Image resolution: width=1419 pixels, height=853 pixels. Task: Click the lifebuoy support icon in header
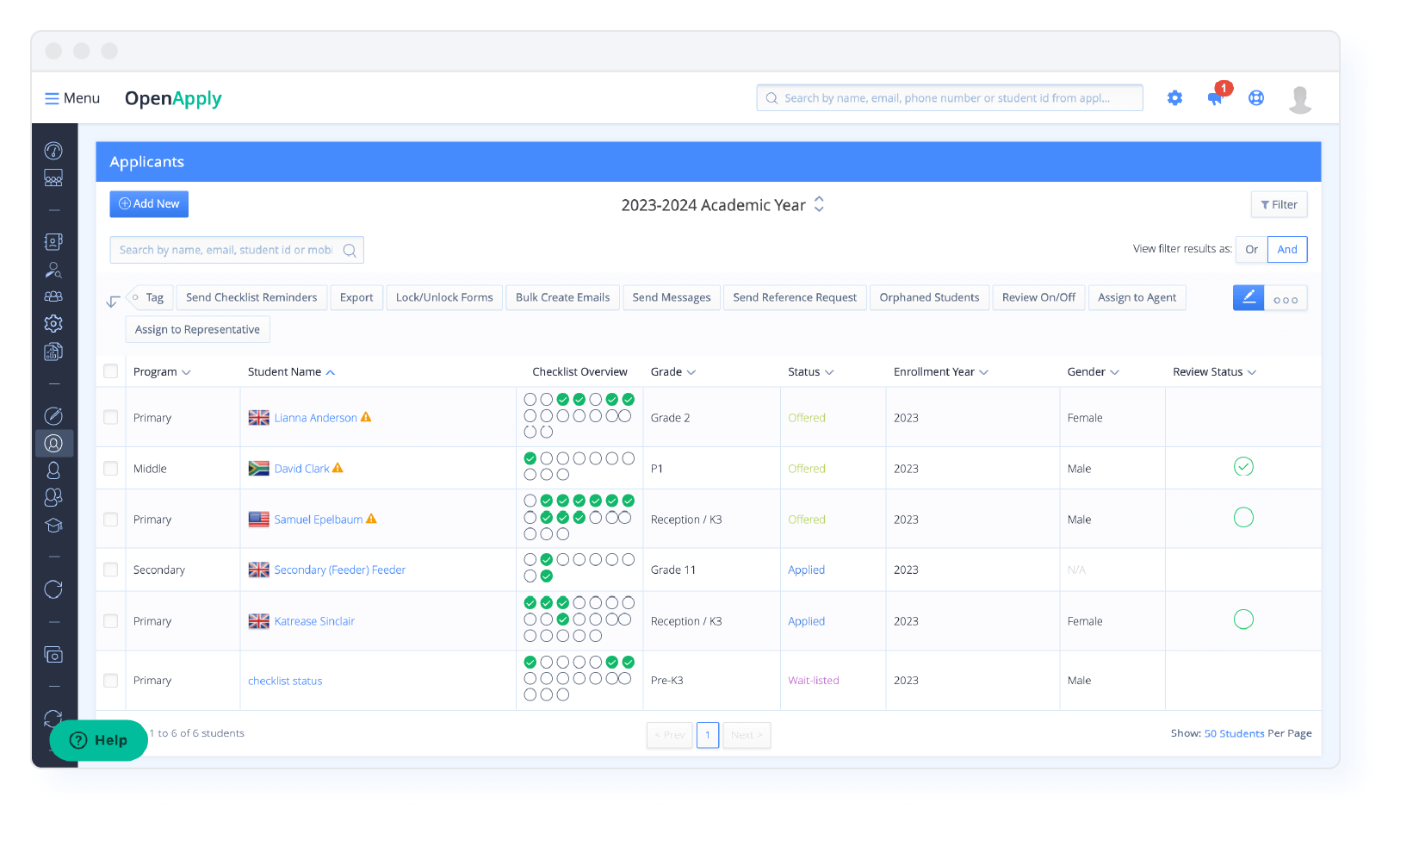(x=1256, y=98)
